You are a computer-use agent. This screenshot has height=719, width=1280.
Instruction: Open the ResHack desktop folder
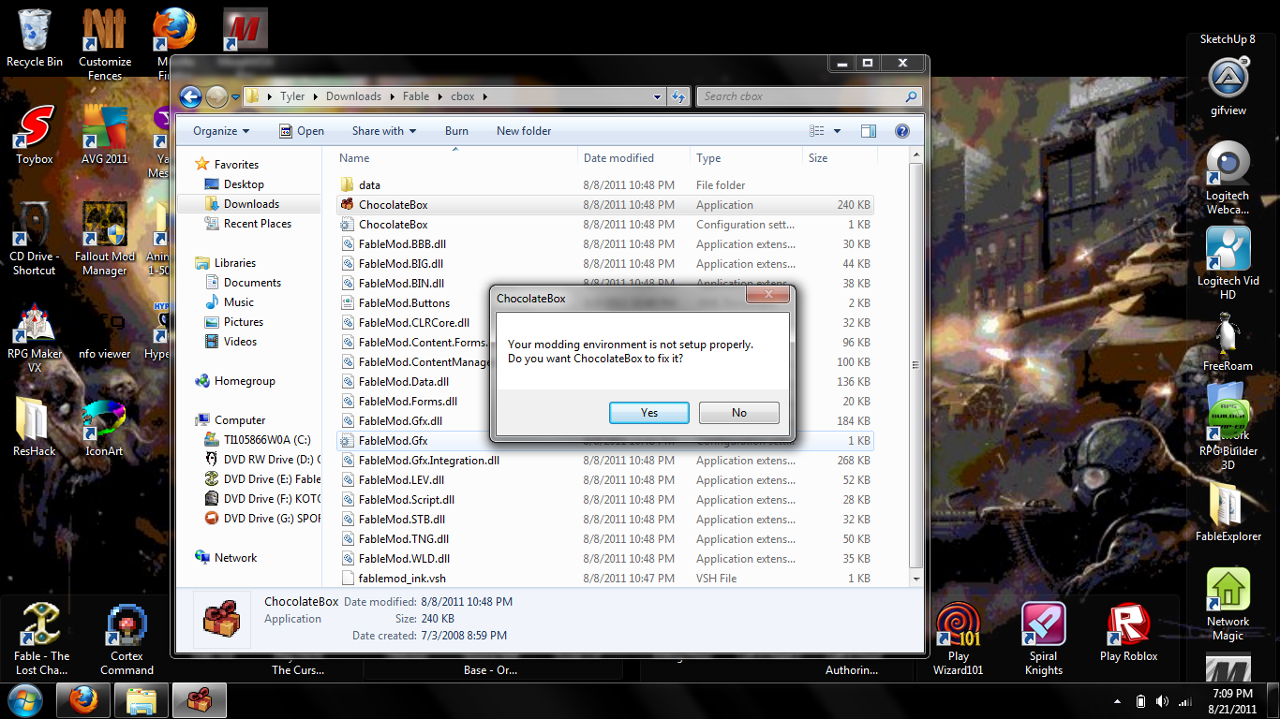click(x=35, y=421)
